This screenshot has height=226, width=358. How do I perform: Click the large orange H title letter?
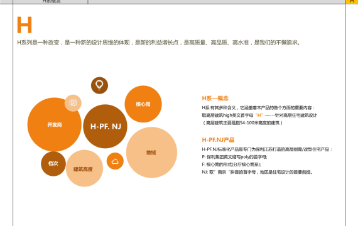pyautogui.click(x=24, y=25)
